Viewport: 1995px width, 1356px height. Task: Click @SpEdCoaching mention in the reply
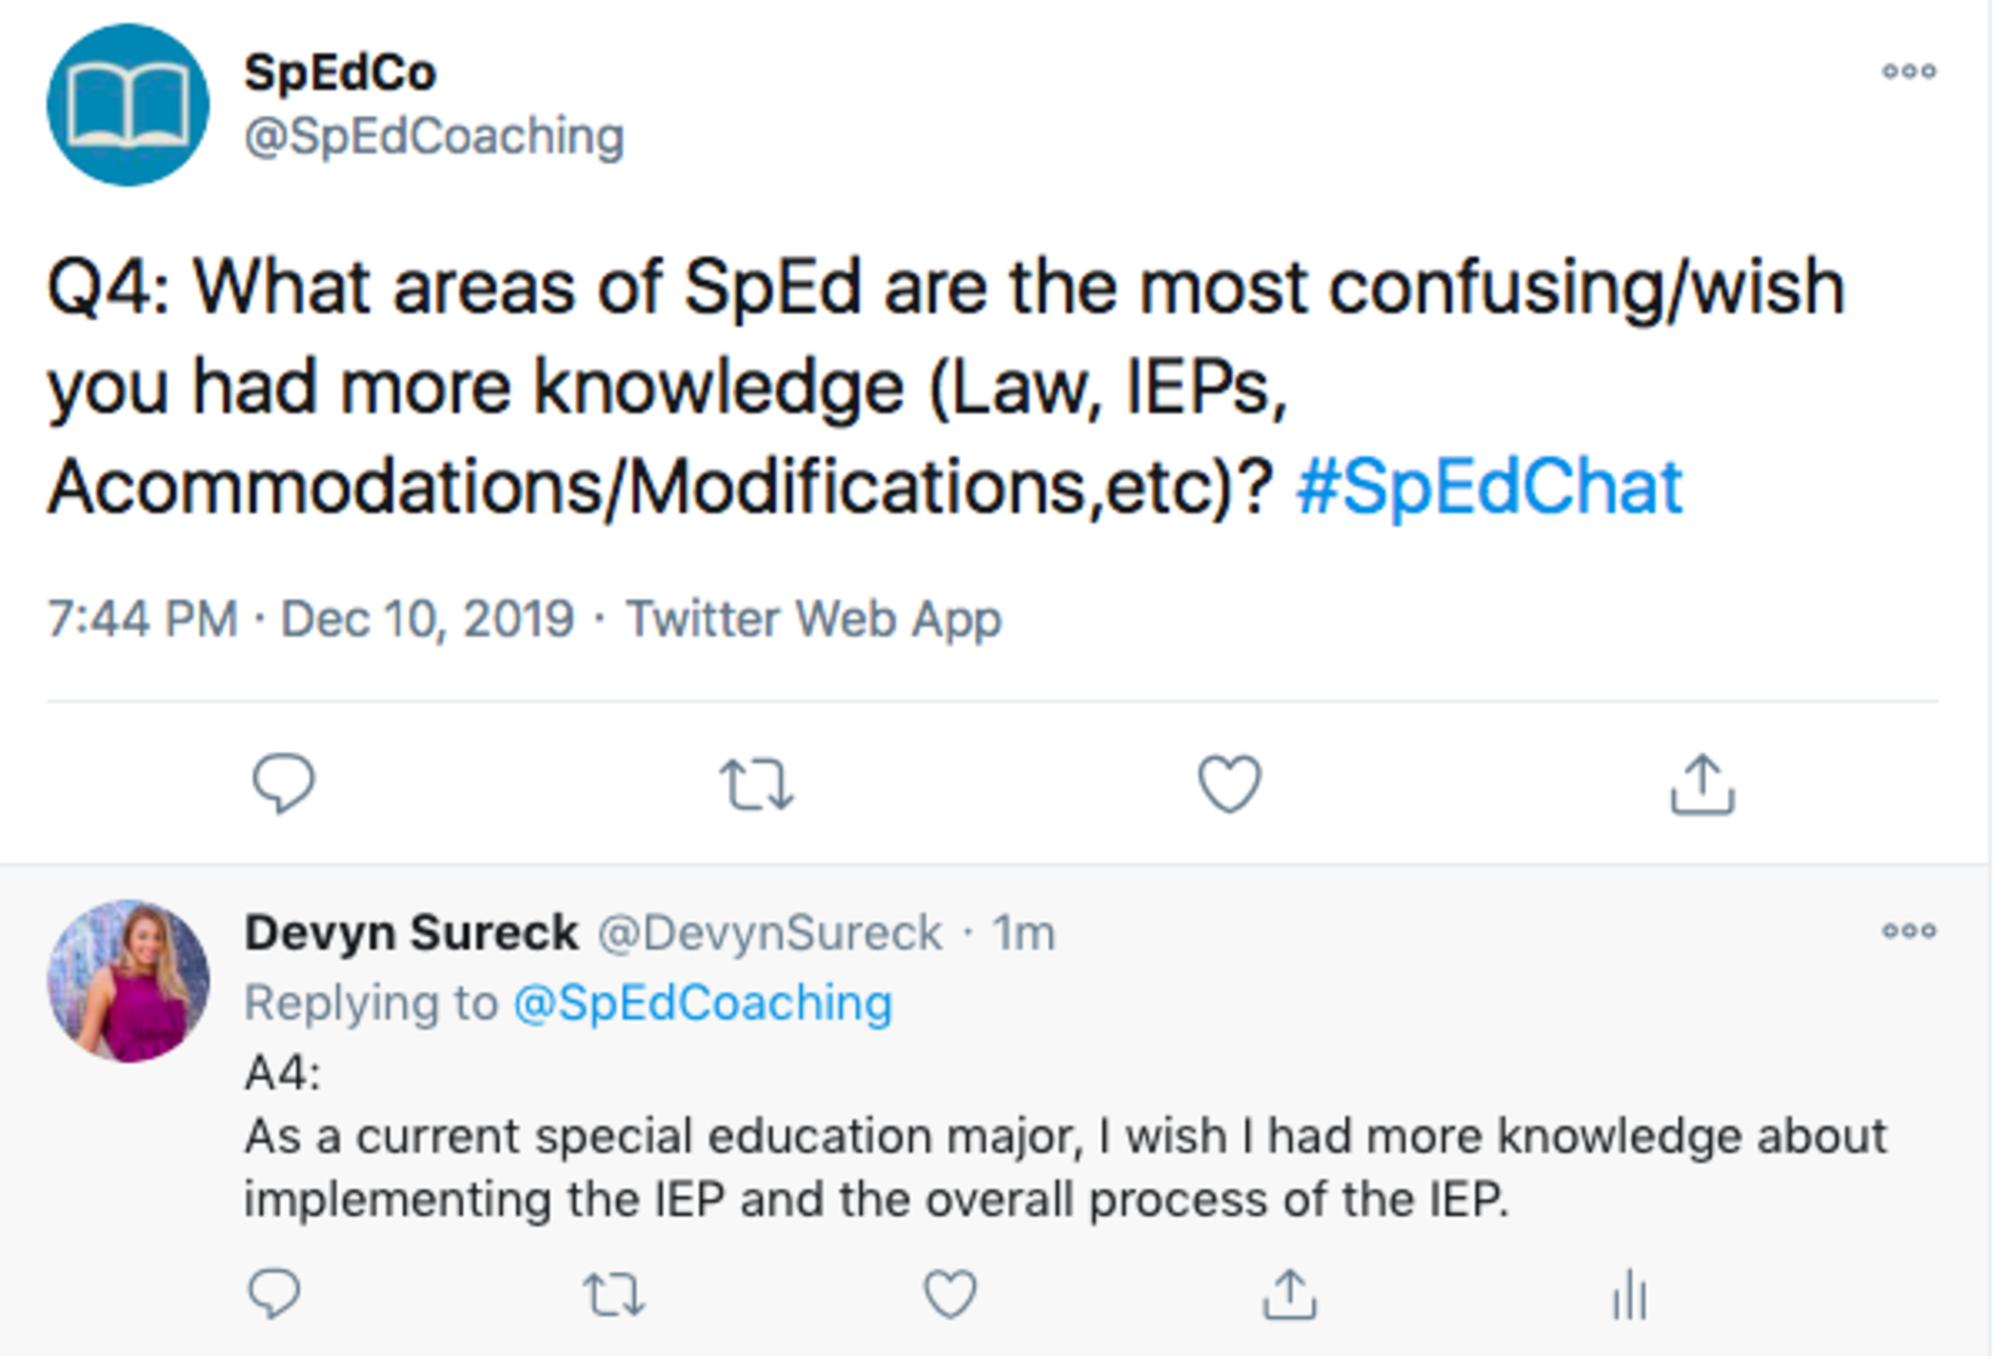(x=702, y=1002)
